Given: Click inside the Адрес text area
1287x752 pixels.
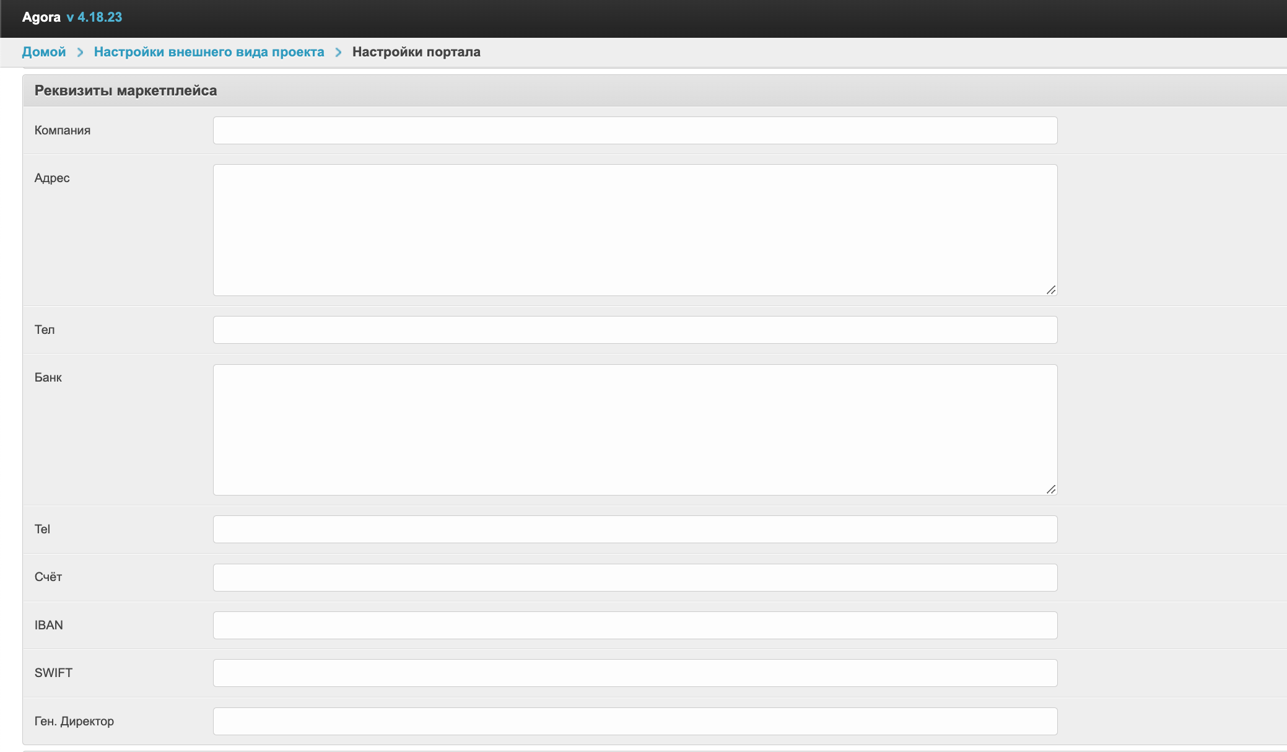Looking at the screenshot, I should coord(635,230).
